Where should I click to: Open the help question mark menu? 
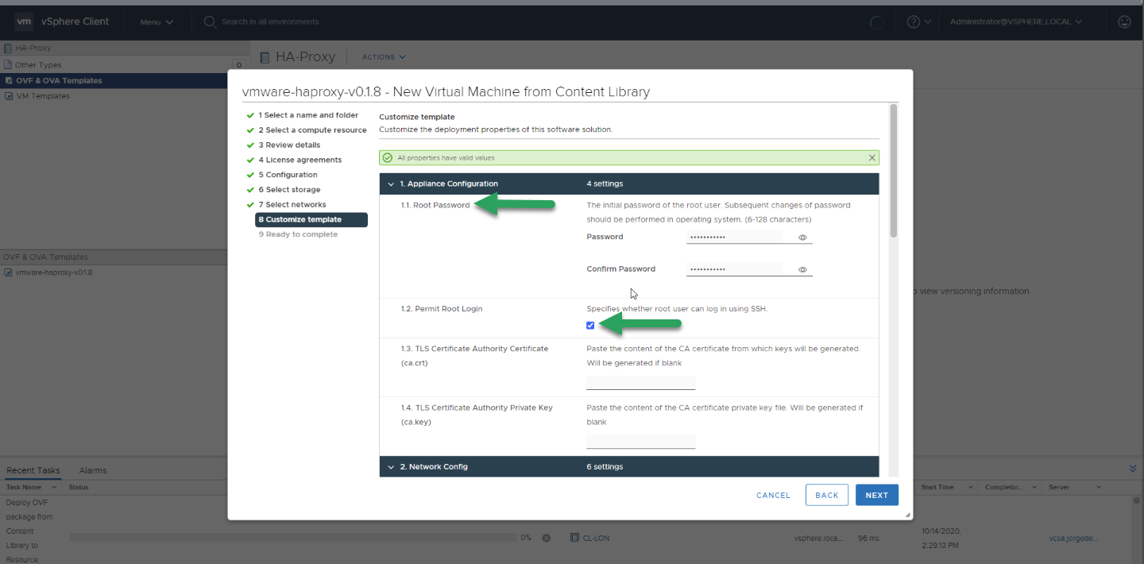click(x=918, y=22)
